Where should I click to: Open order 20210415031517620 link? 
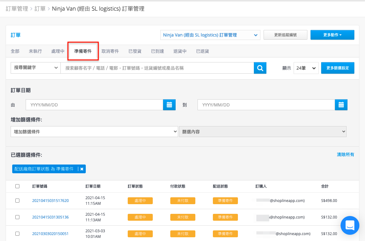[50, 201]
